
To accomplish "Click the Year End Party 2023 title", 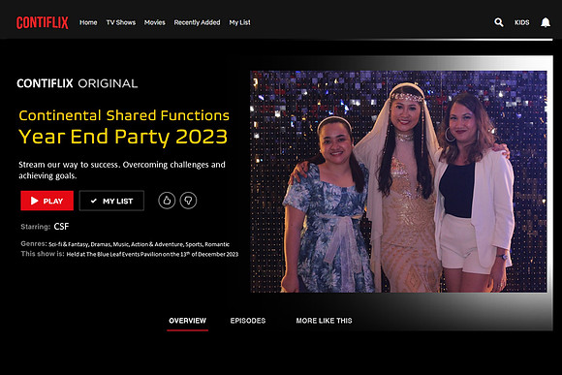I will (x=123, y=137).
